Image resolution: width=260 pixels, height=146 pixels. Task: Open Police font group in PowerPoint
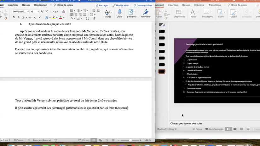pos(194,14)
